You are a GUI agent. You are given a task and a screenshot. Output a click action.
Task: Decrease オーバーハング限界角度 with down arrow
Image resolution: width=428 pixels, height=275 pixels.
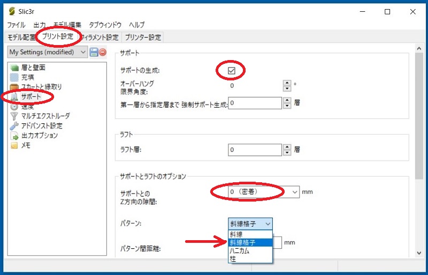point(287,88)
